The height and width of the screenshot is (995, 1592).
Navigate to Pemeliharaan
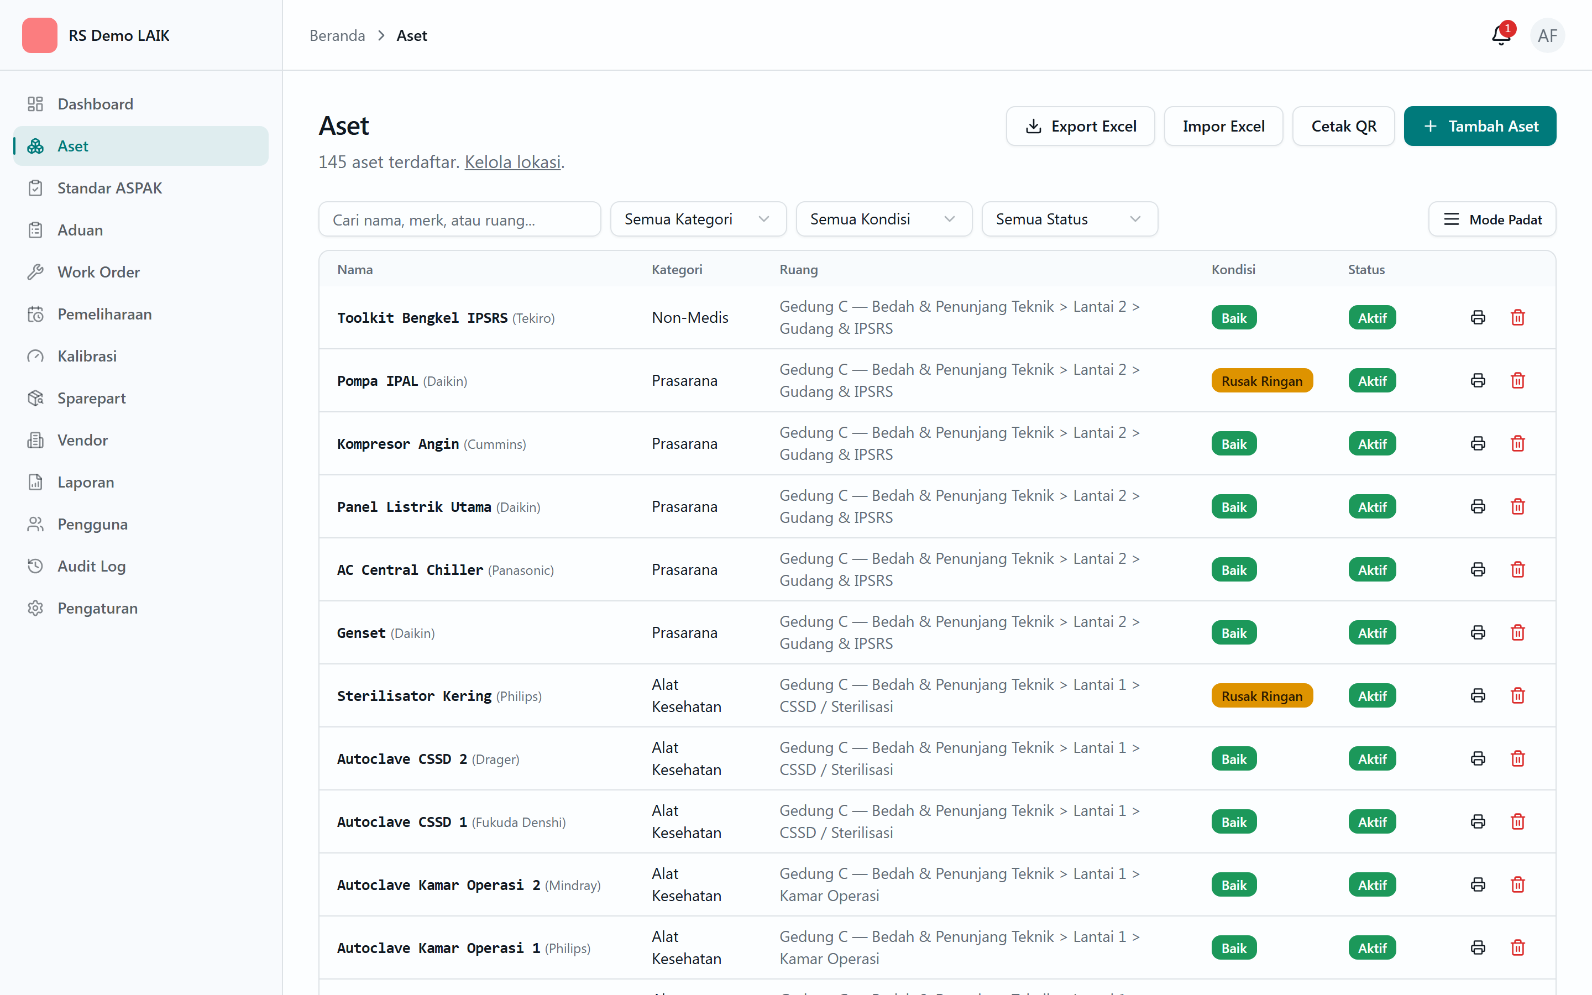coord(141,314)
